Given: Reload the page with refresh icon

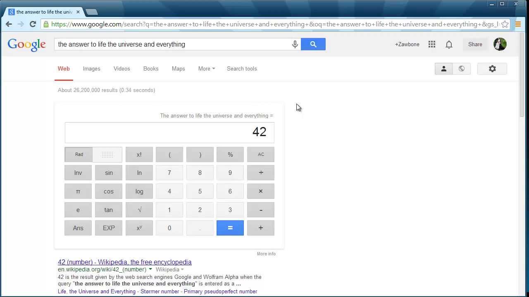Looking at the screenshot, I should point(33,24).
